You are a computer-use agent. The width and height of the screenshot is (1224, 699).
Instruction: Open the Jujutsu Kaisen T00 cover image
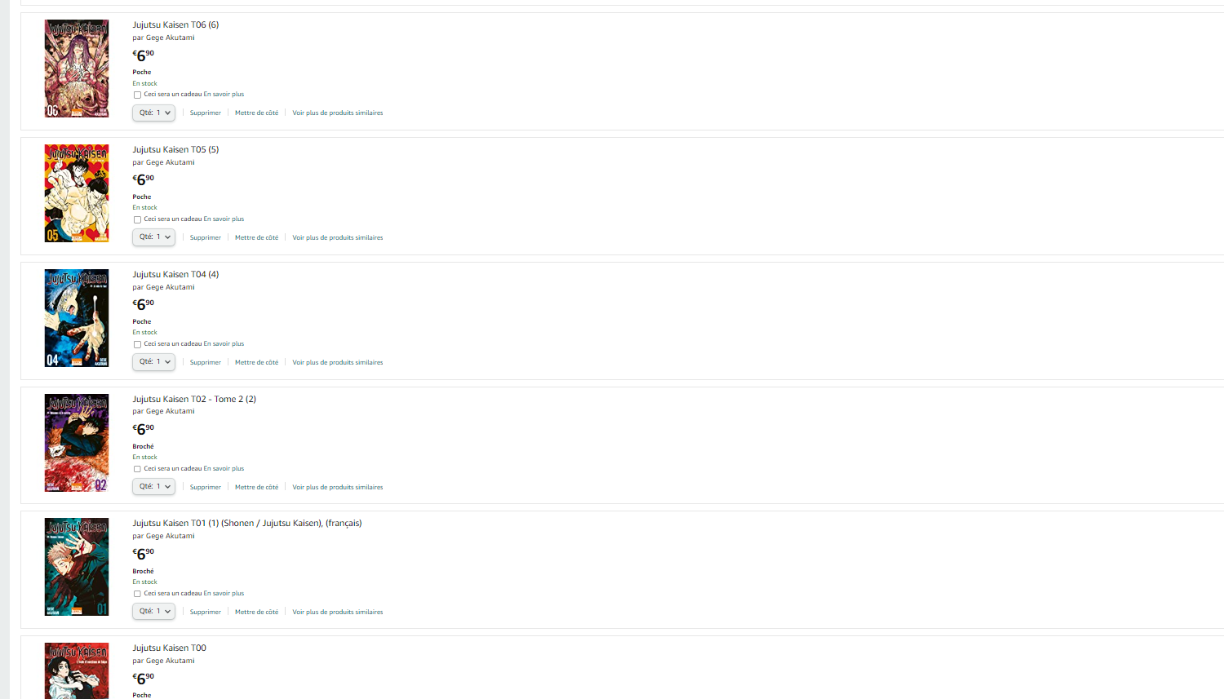click(x=77, y=670)
